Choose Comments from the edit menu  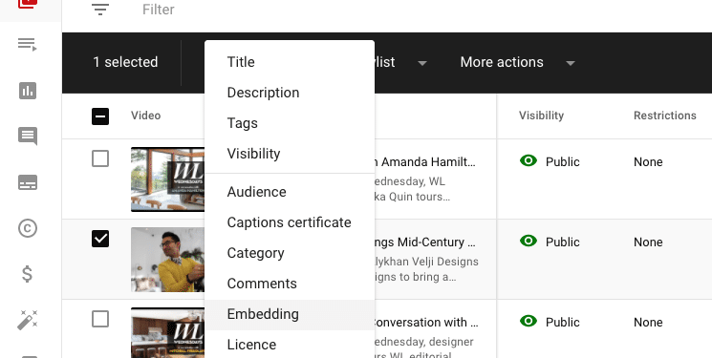point(290,284)
